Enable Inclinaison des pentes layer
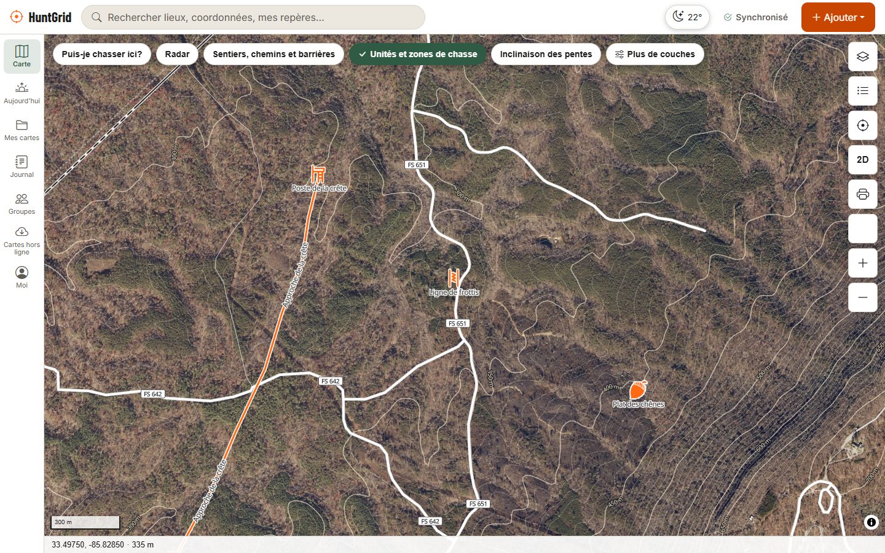This screenshot has height=553, width=885. pos(546,54)
